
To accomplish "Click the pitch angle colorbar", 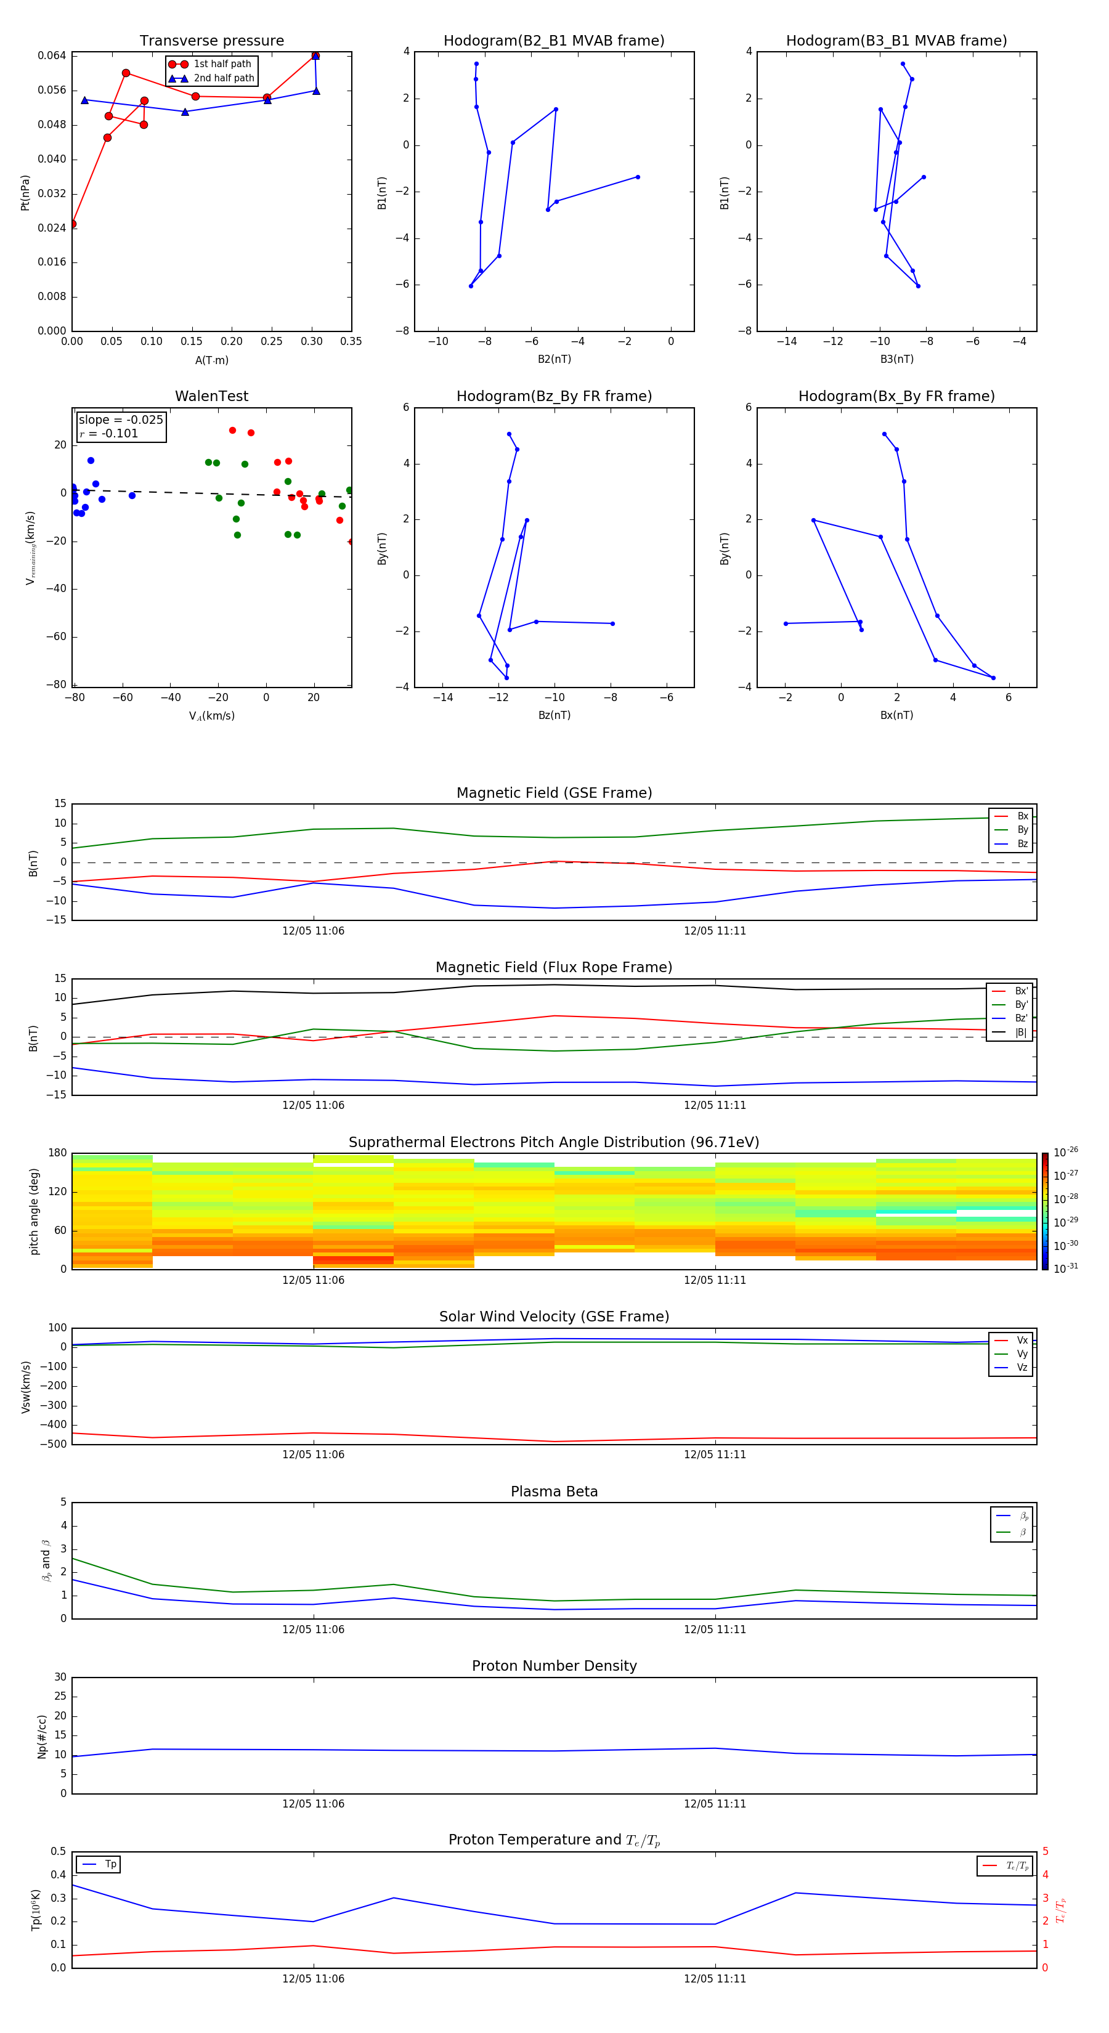I will click(1045, 1211).
